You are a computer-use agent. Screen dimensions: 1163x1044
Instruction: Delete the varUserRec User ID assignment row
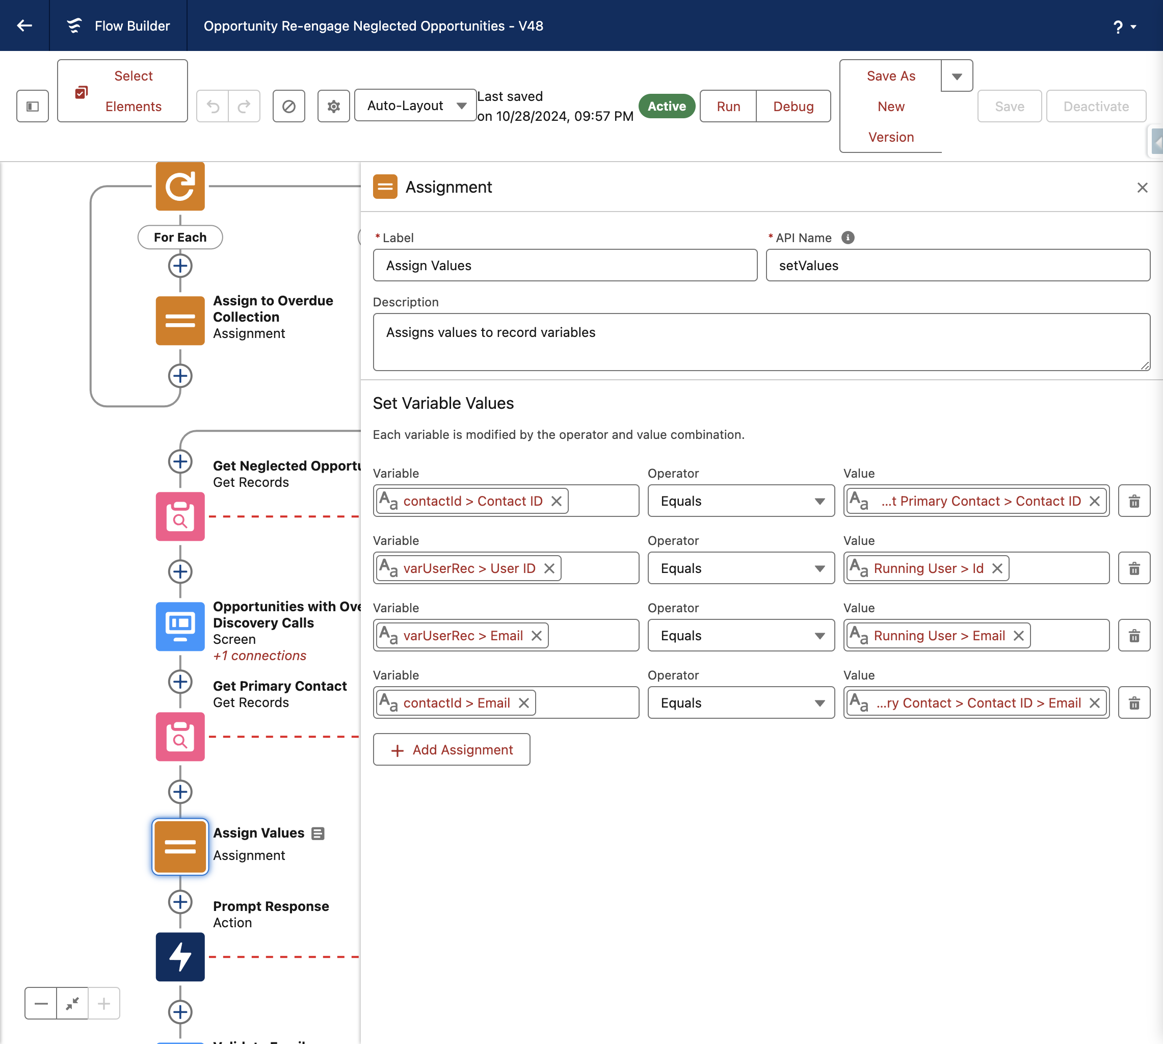pyautogui.click(x=1134, y=568)
